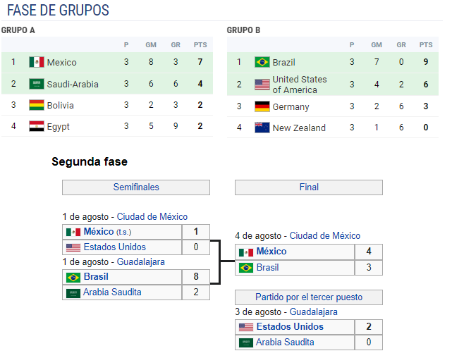Open the Semifinales header link
This screenshot has height=358, width=452.
click(136, 187)
